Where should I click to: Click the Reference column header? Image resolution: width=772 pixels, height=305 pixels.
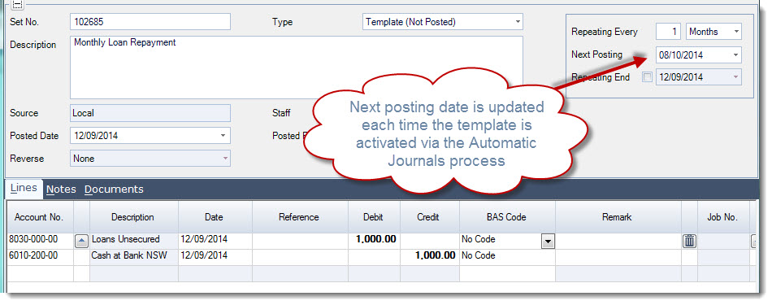300,217
